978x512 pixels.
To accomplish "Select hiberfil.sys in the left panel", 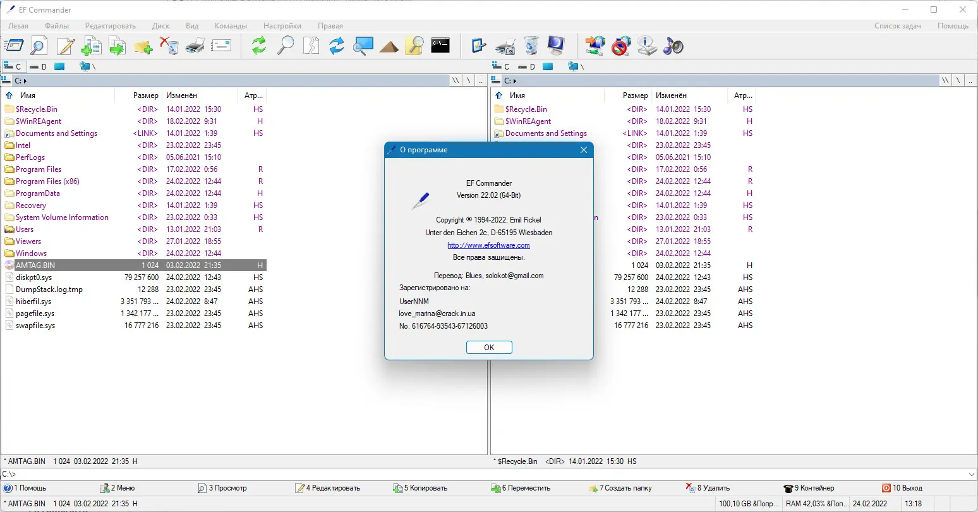I will pos(33,302).
